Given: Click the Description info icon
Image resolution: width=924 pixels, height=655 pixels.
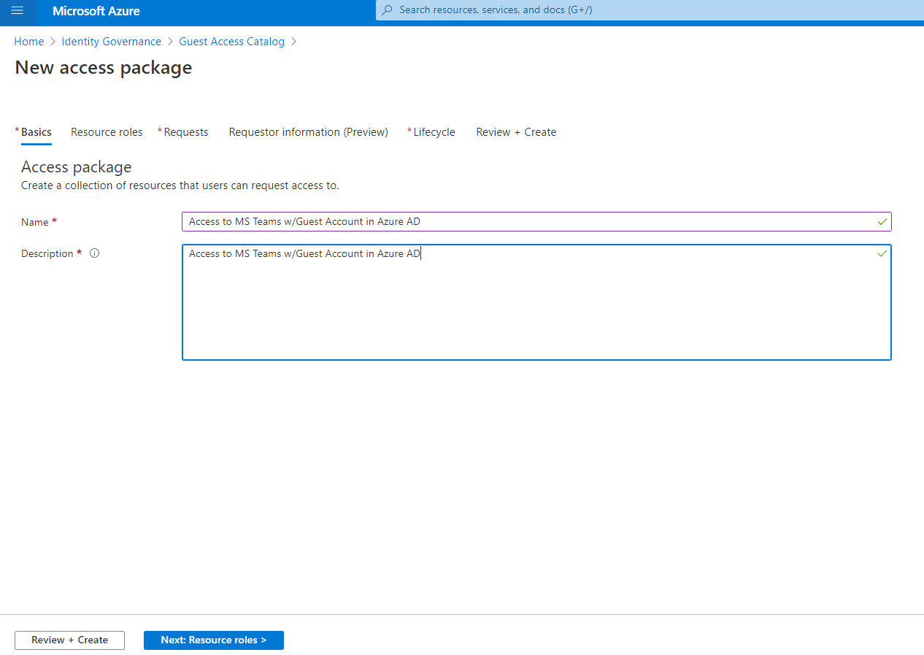Looking at the screenshot, I should pos(94,253).
